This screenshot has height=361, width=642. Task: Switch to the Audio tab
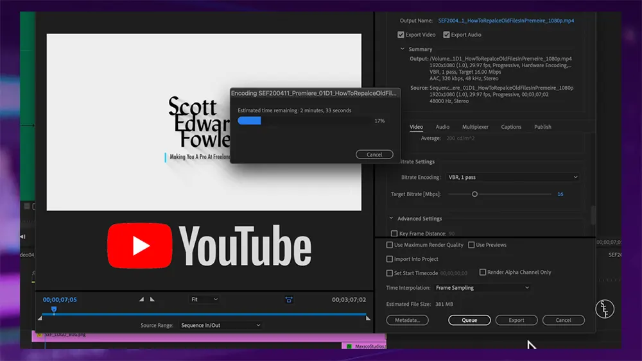[x=442, y=127]
